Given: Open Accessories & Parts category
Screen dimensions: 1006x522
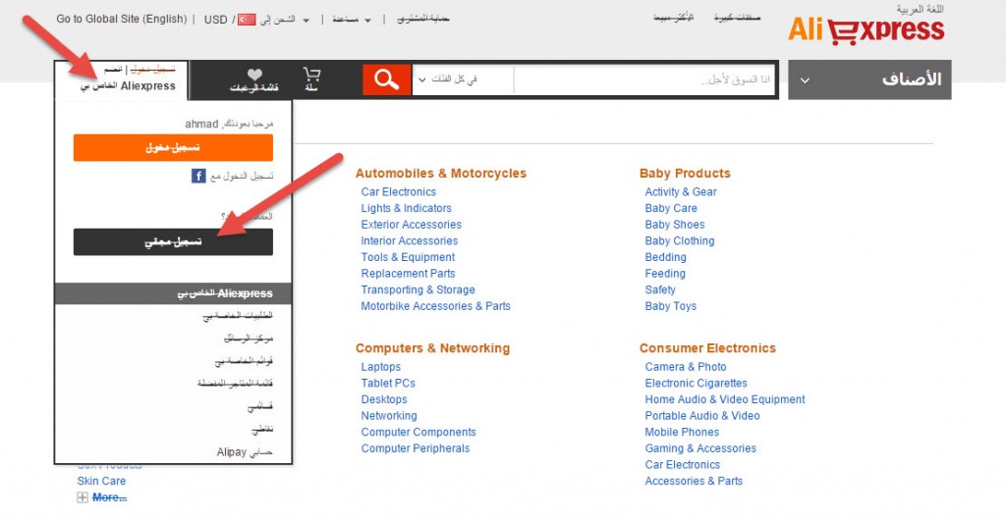Looking at the screenshot, I should point(694,481).
